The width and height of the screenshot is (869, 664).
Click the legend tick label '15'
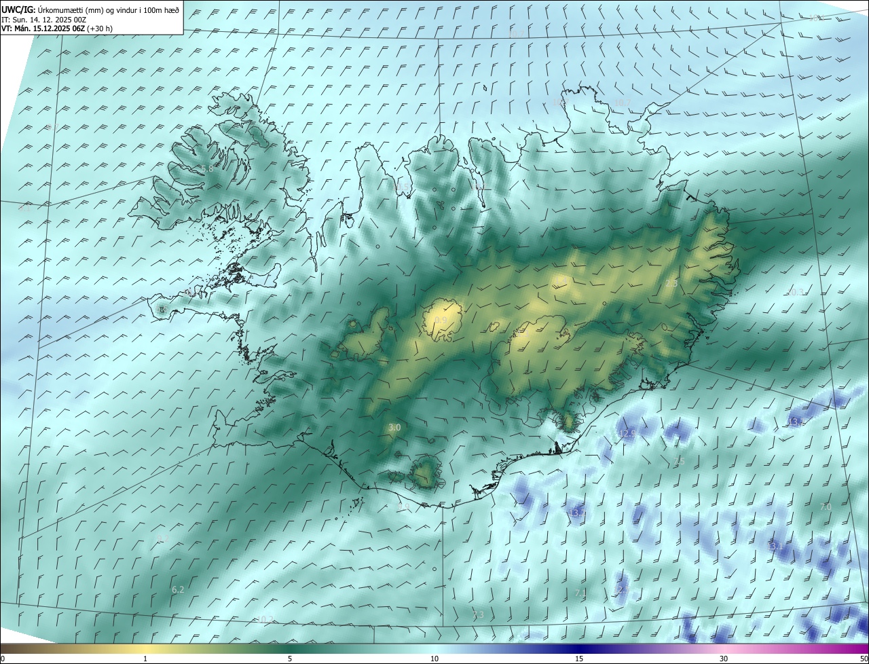[x=579, y=659]
